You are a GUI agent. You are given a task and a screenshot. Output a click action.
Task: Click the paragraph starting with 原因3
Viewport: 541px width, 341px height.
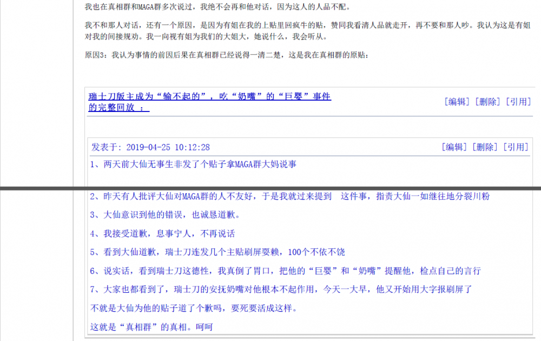click(227, 55)
